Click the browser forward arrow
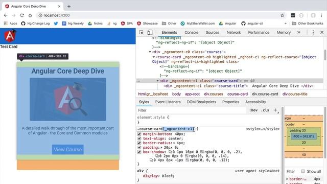Viewport: 327px width, 184px height. point(14,15)
